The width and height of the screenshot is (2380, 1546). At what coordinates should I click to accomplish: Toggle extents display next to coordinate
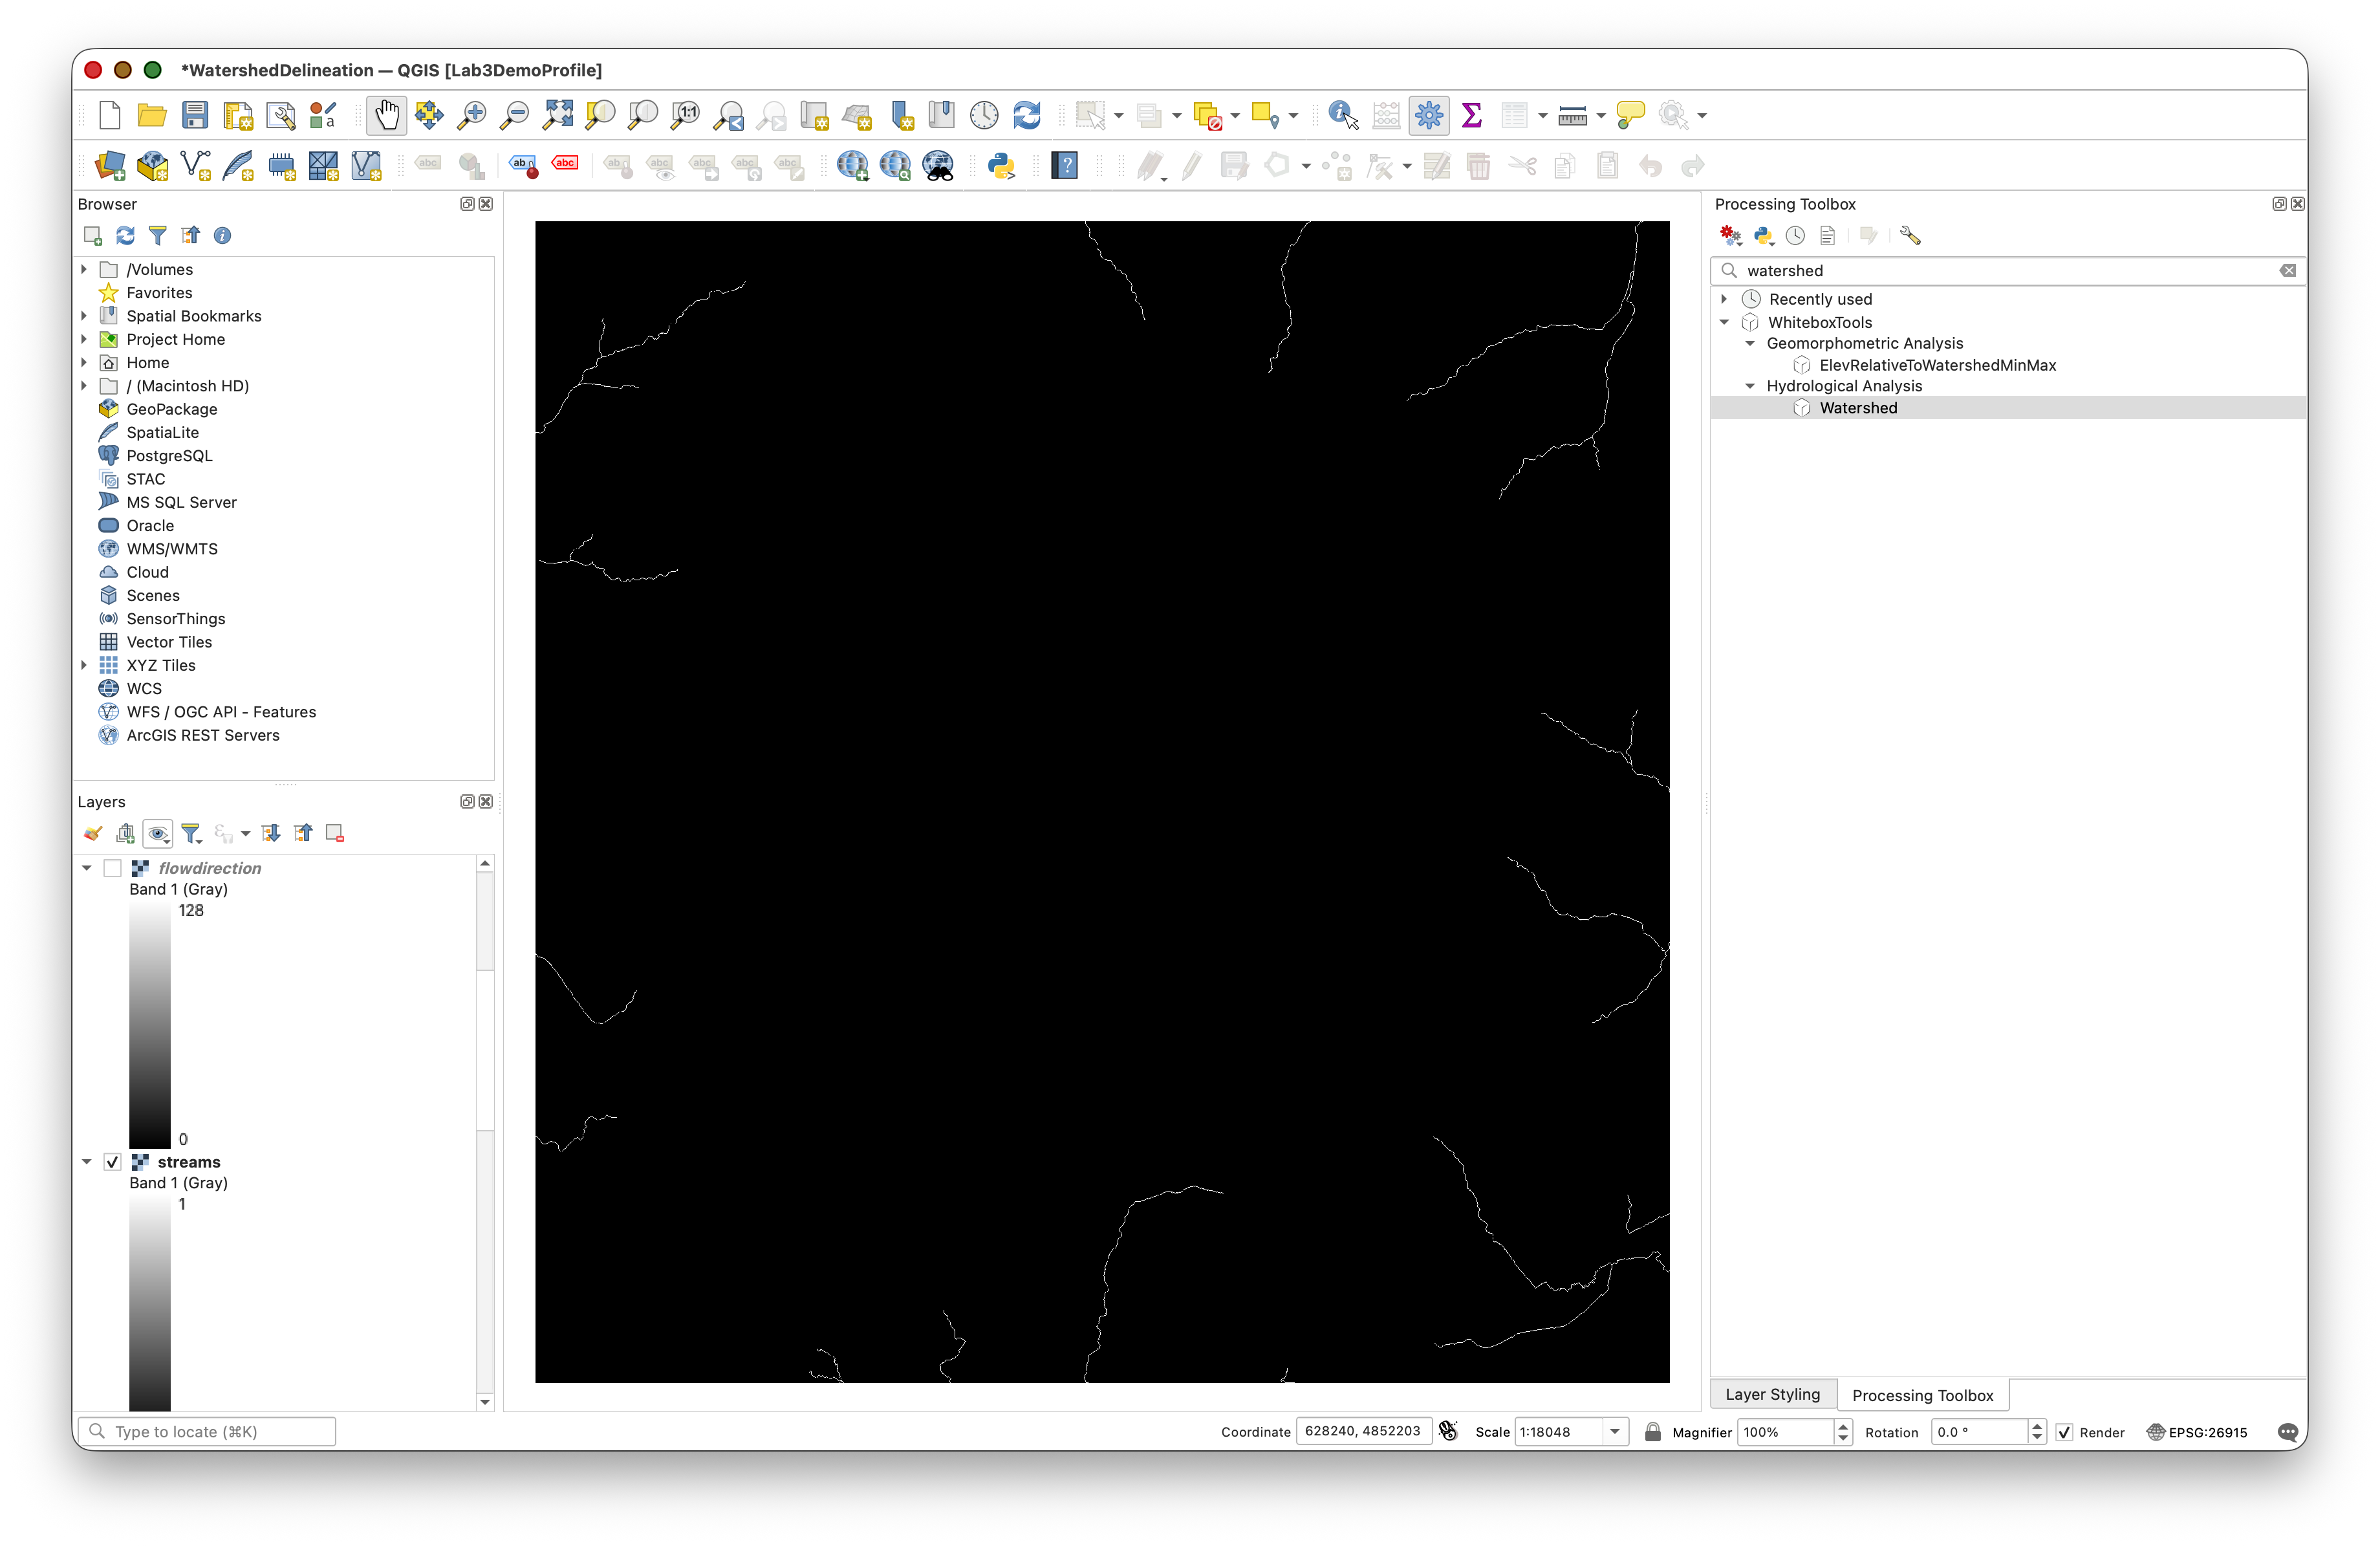(x=1448, y=1432)
